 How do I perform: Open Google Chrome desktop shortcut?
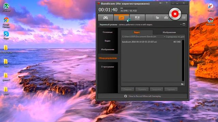point(6,23)
